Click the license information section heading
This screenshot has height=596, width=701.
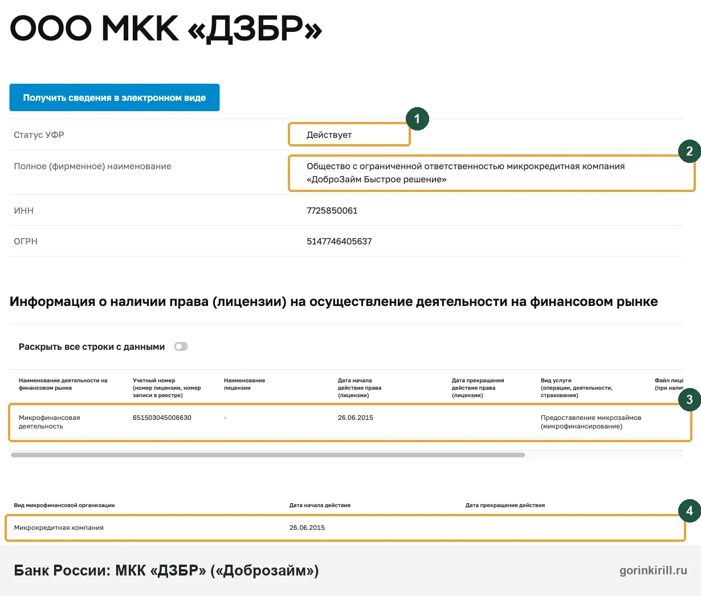(x=333, y=301)
